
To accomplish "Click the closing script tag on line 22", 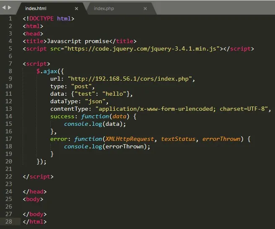I will 38,177.
